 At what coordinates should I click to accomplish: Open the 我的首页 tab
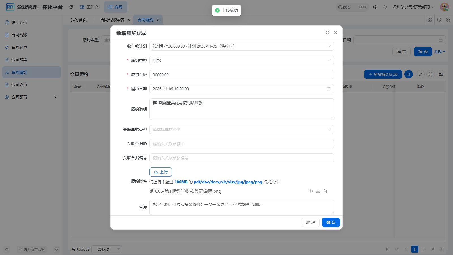(79, 20)
